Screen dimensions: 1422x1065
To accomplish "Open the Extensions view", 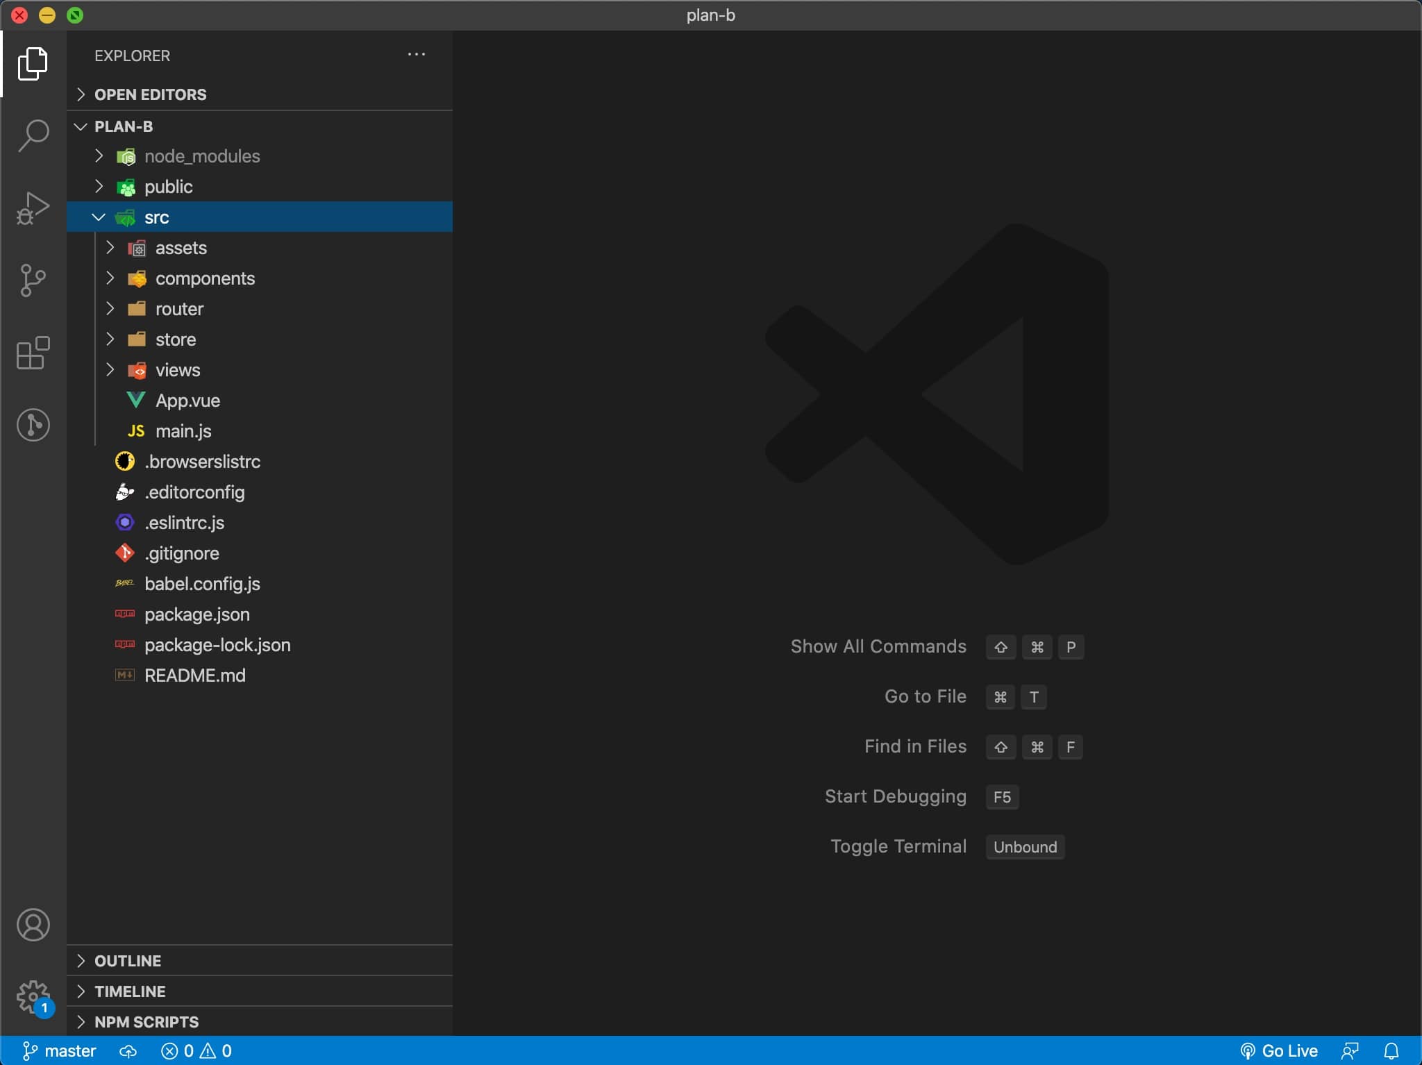I will coord(33,353).
